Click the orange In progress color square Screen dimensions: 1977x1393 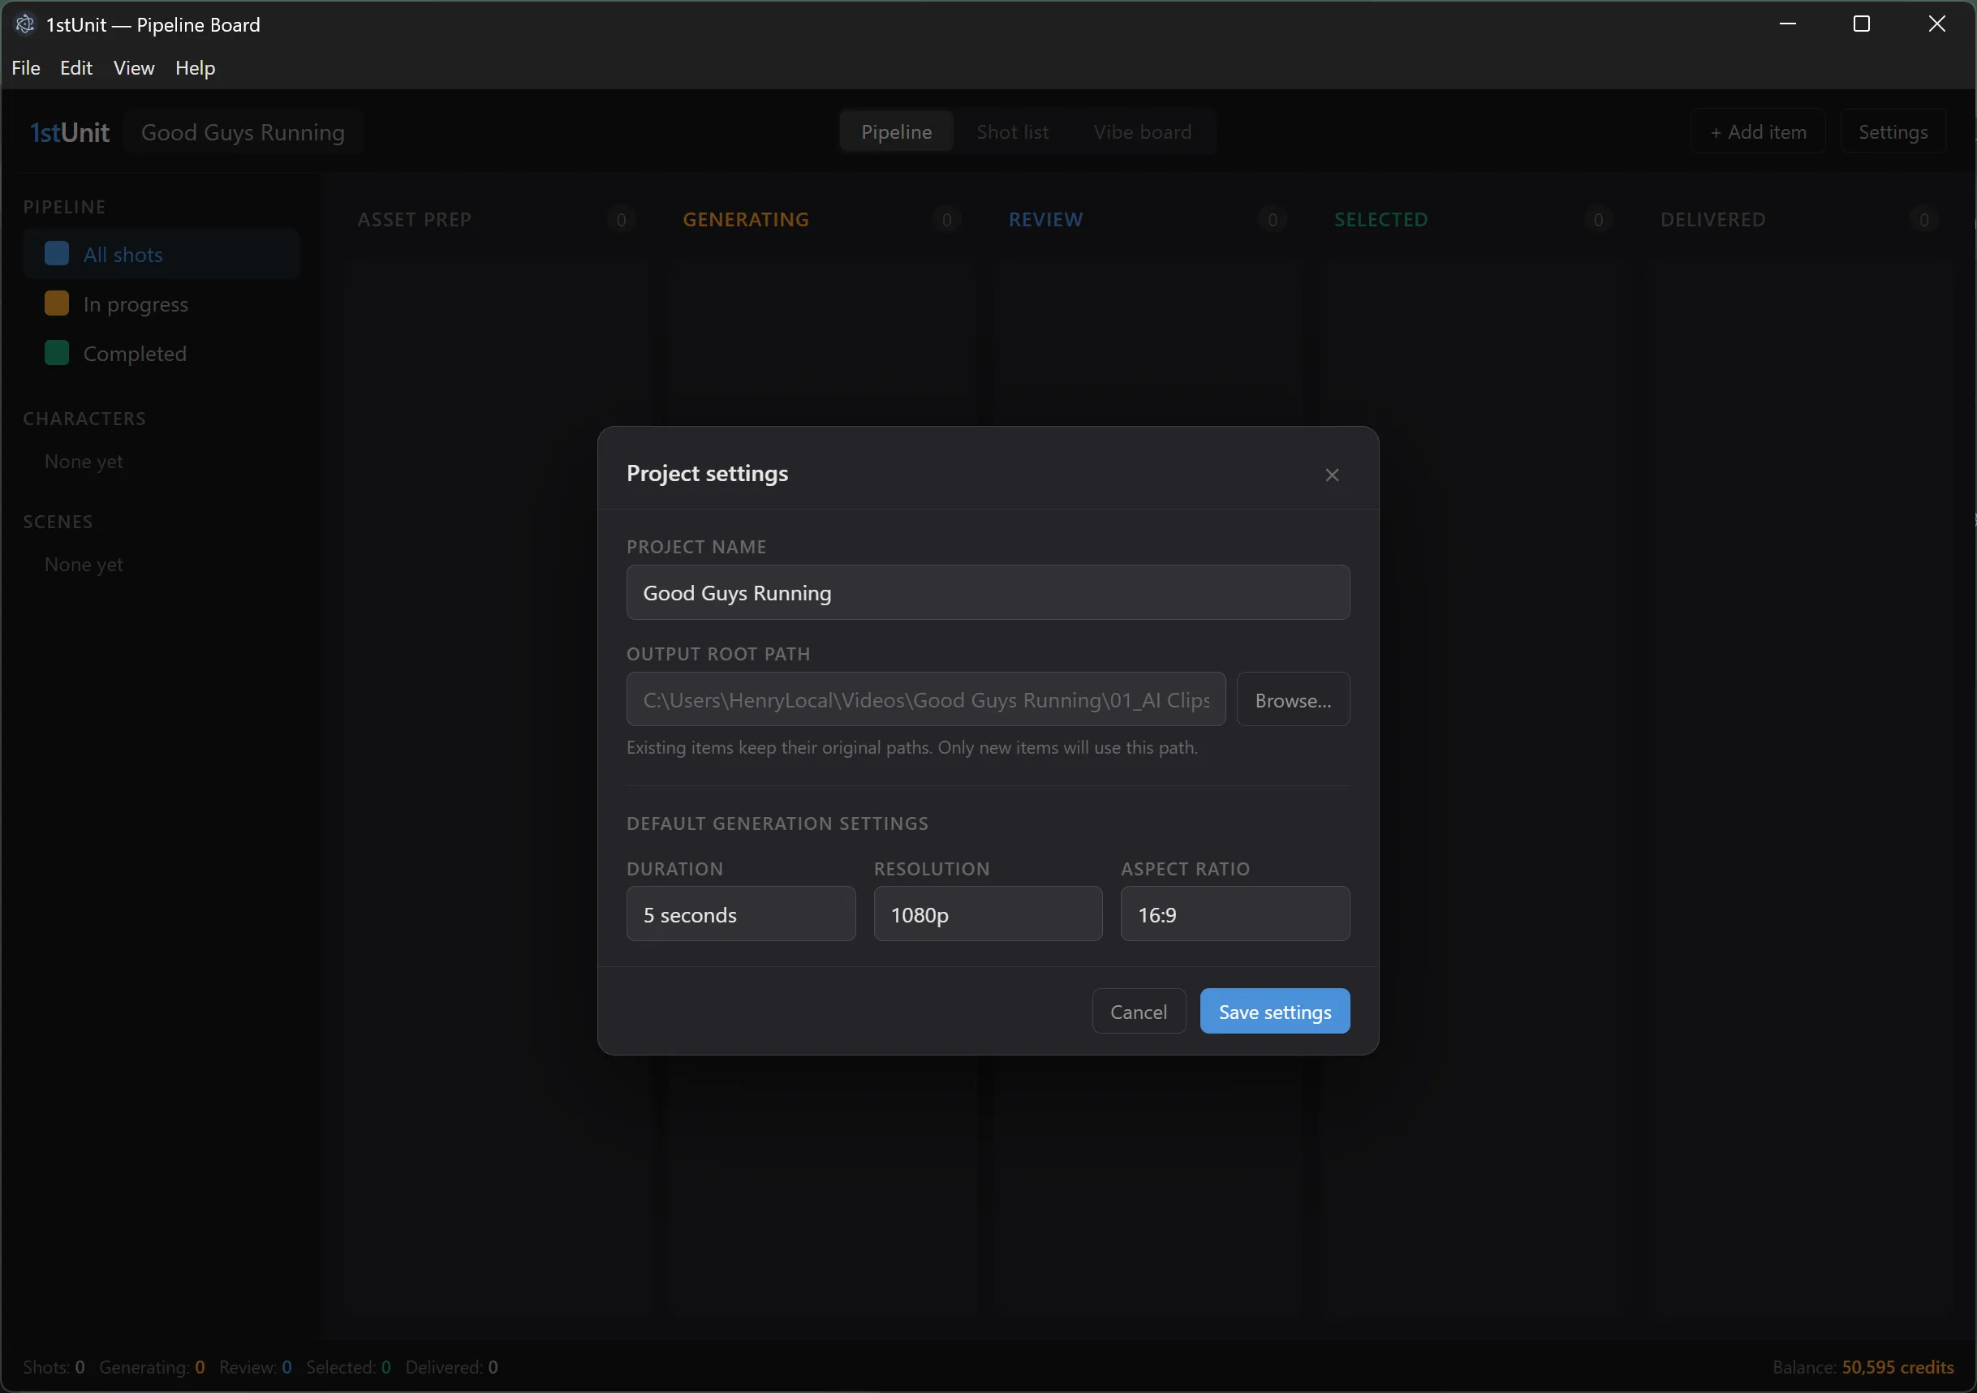[x=57, y=303]
